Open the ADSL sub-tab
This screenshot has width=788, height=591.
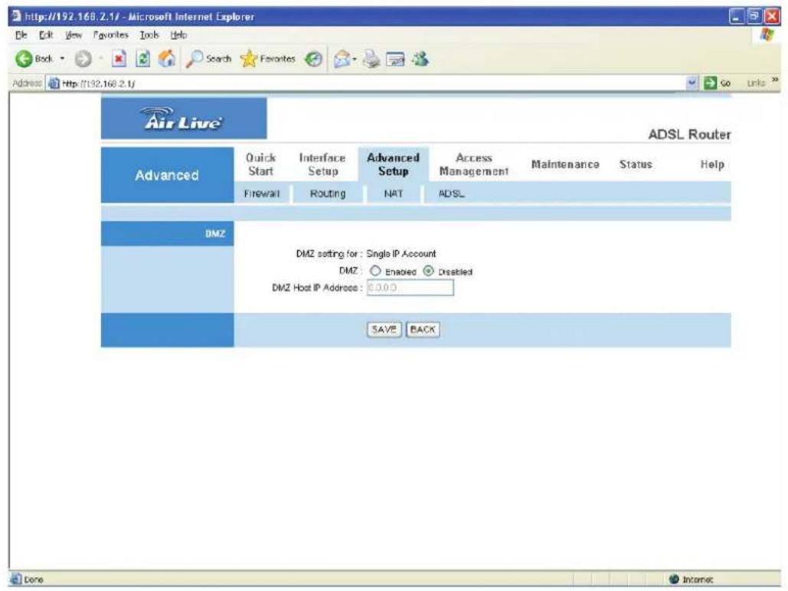pyautogui.click(x=451, y=193)
